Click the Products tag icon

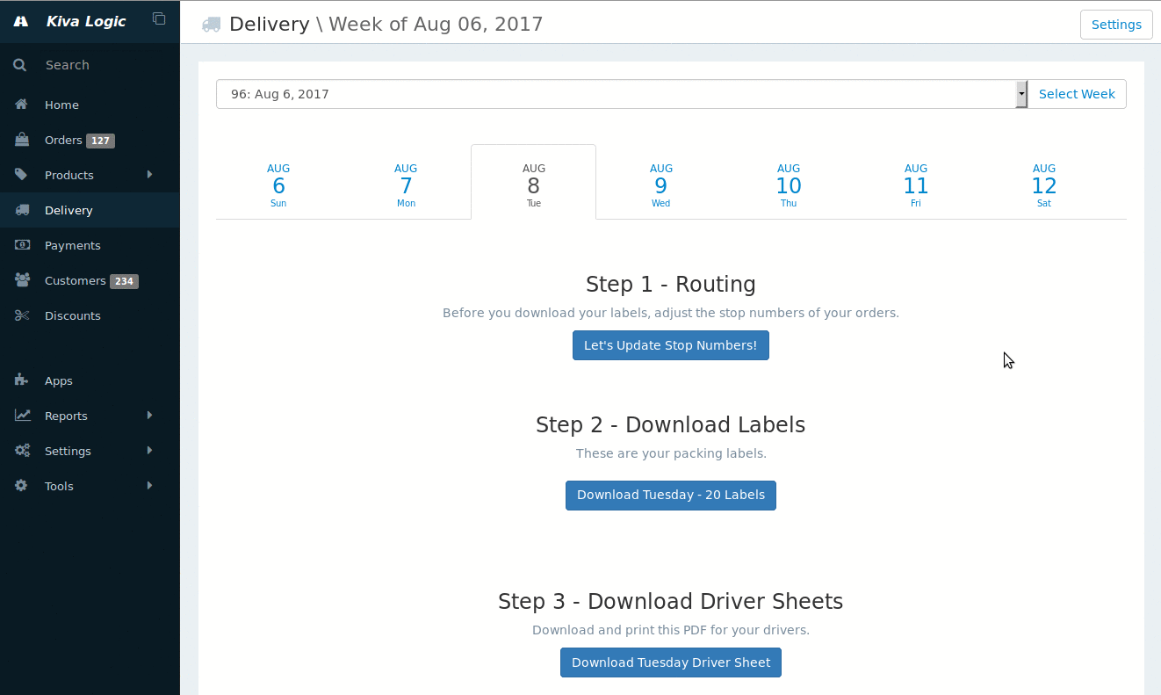tap(22, 175)
